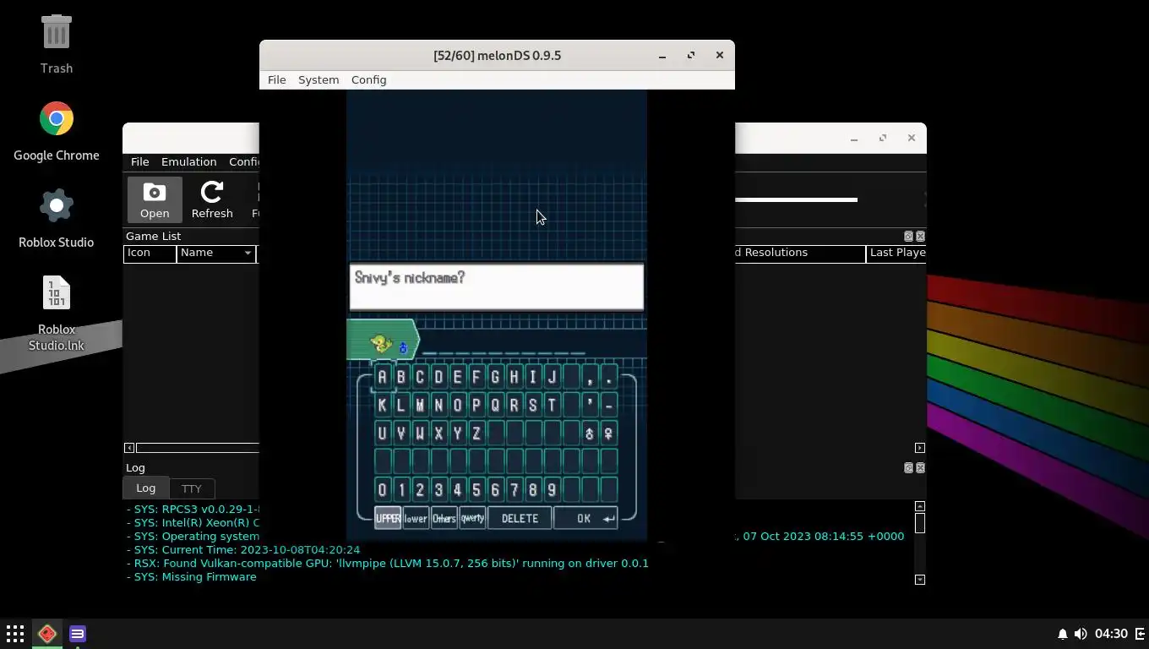Screen dimensions: 1149x649
Task: Click the Open icon in RPCS3 toolbar
Action: [x=155, y=199]
